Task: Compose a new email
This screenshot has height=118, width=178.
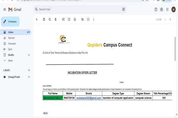Action: 10,22
